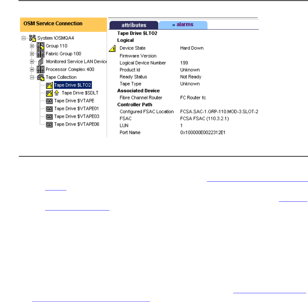Click the Product Id attribute label
The width and height of the screenshot is (308, 302).
(130, 70)
